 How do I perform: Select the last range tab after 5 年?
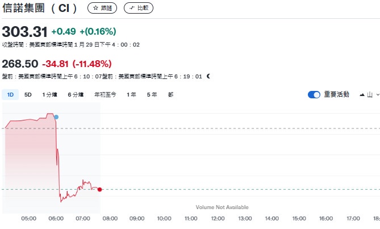(170, 94)
